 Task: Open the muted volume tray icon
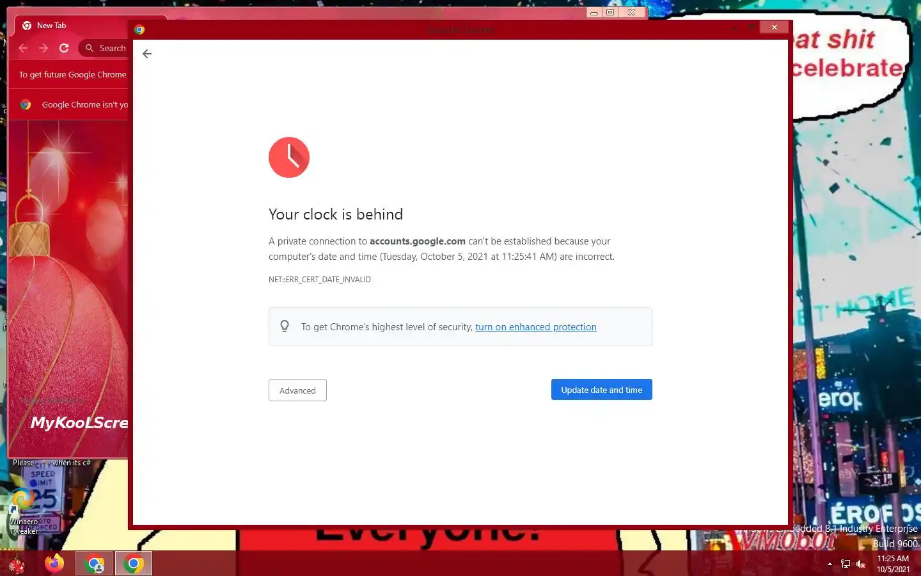861,564
